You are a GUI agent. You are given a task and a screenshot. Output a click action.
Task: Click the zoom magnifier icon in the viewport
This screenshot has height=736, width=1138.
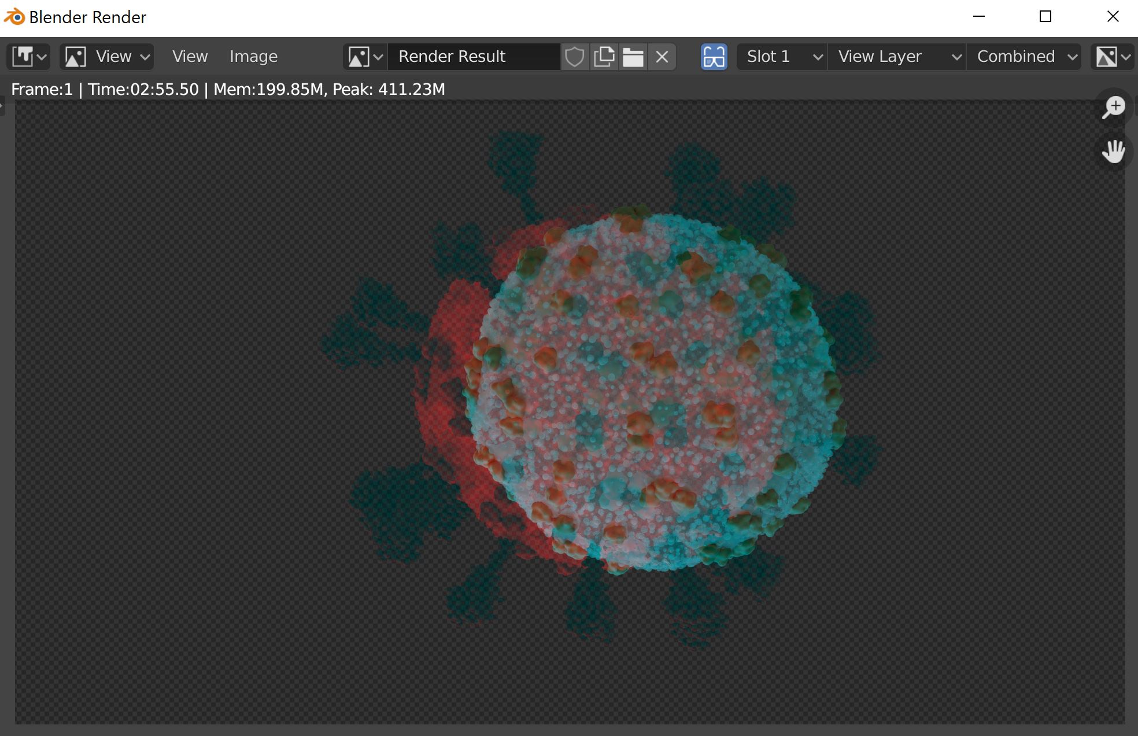(x=1113, y=106)
